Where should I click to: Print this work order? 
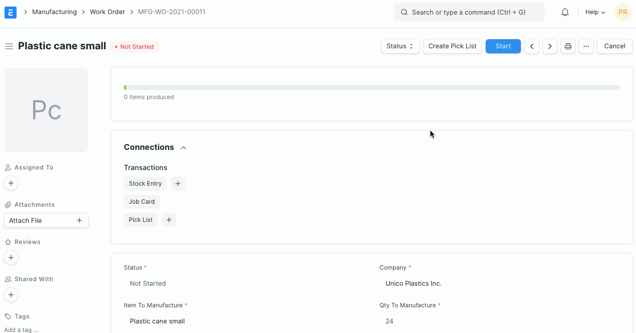(568, 46)
